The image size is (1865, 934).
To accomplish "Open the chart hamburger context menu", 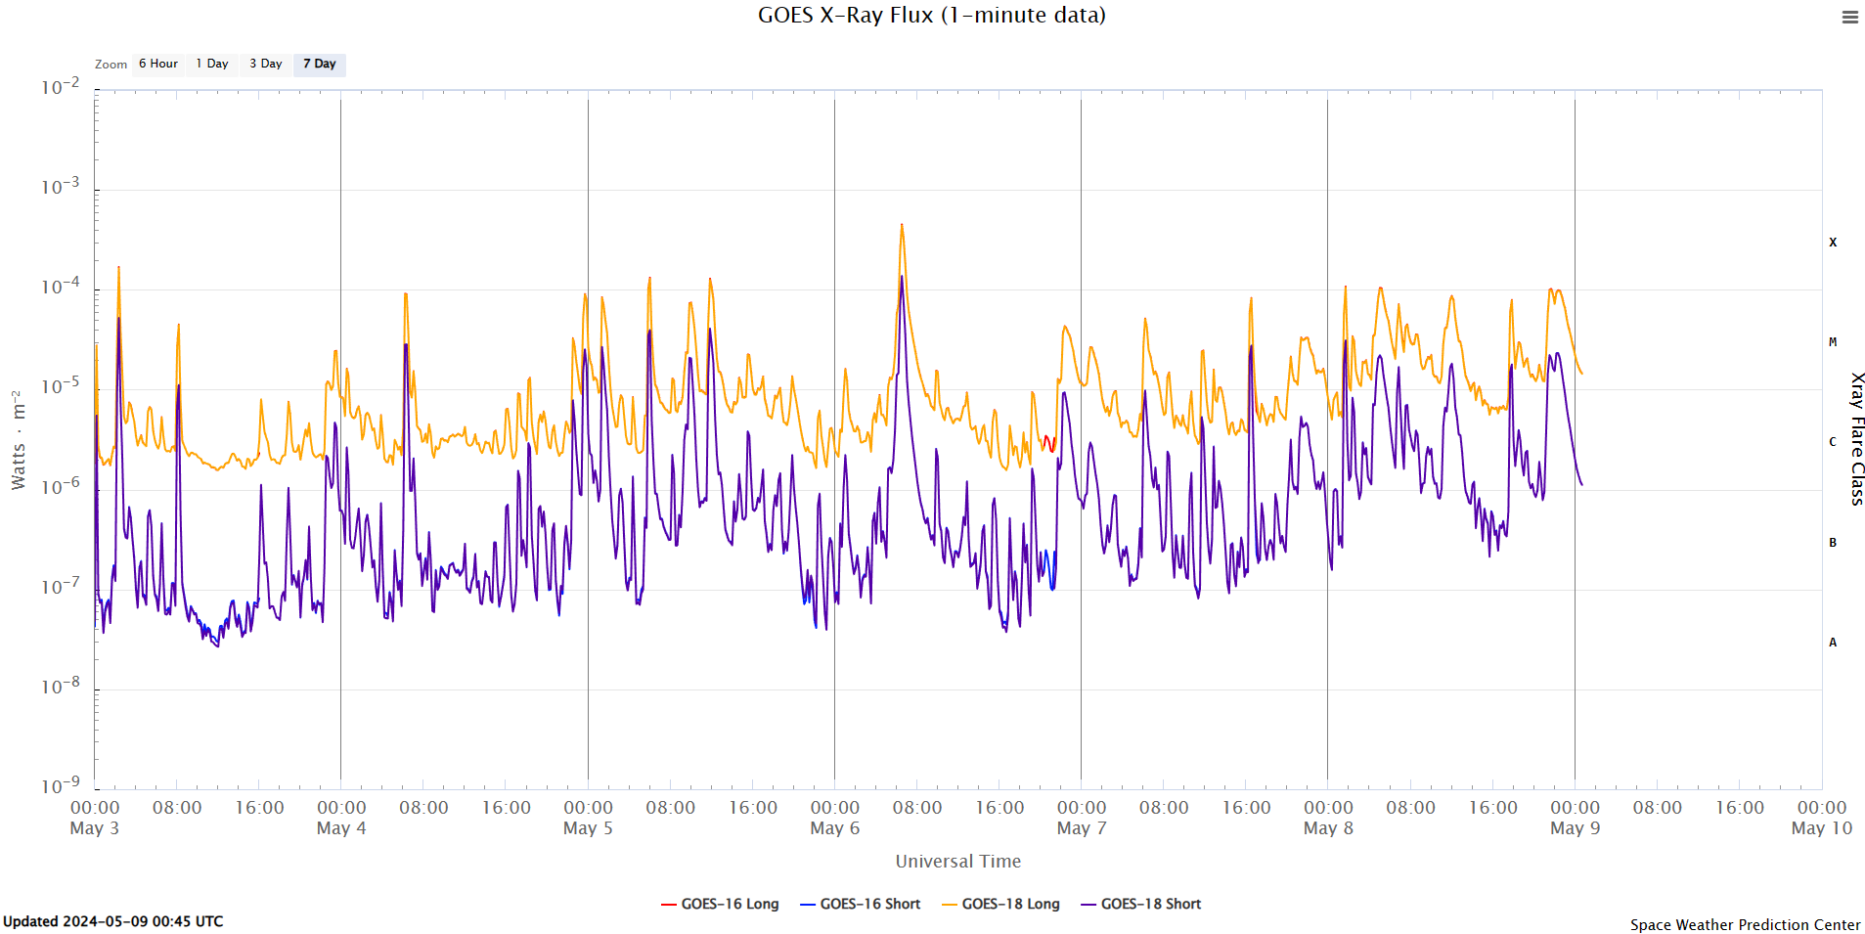I will coord(1849,18).
